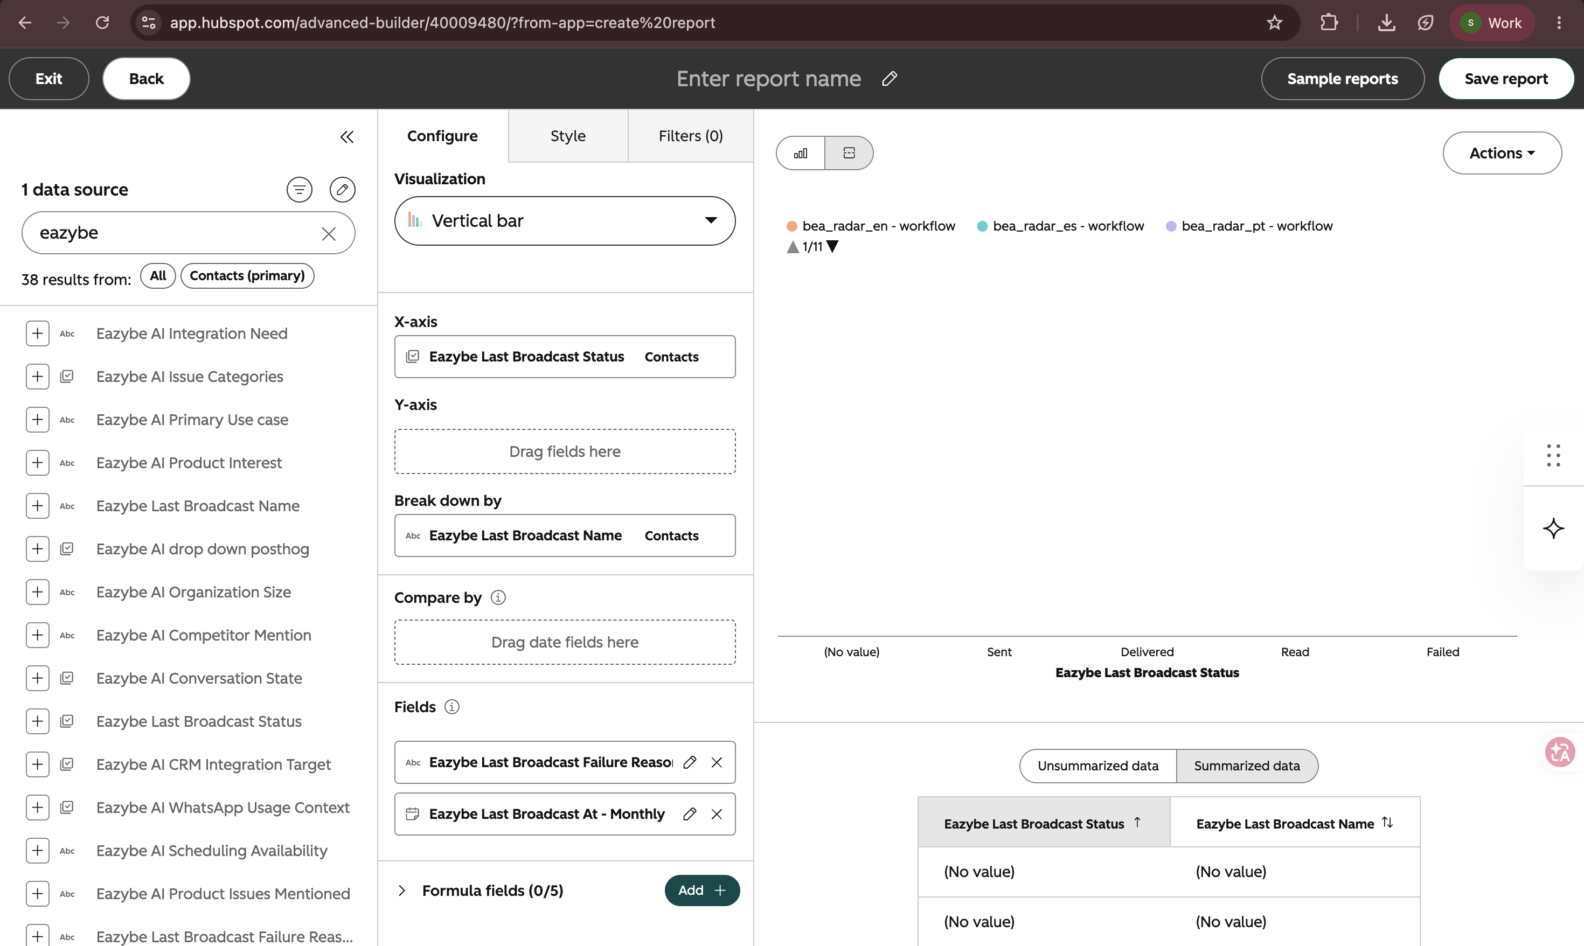Filter results to All sources
This screenshot has width=1584, height=946.
pos(158,275)
